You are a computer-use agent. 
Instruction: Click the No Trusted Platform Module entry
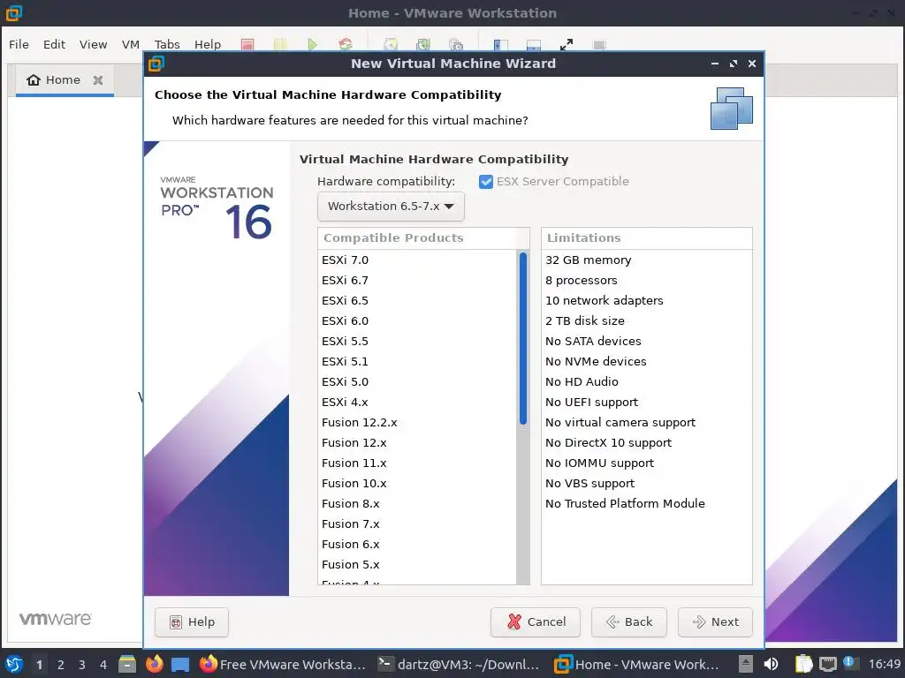coord(625,504)
